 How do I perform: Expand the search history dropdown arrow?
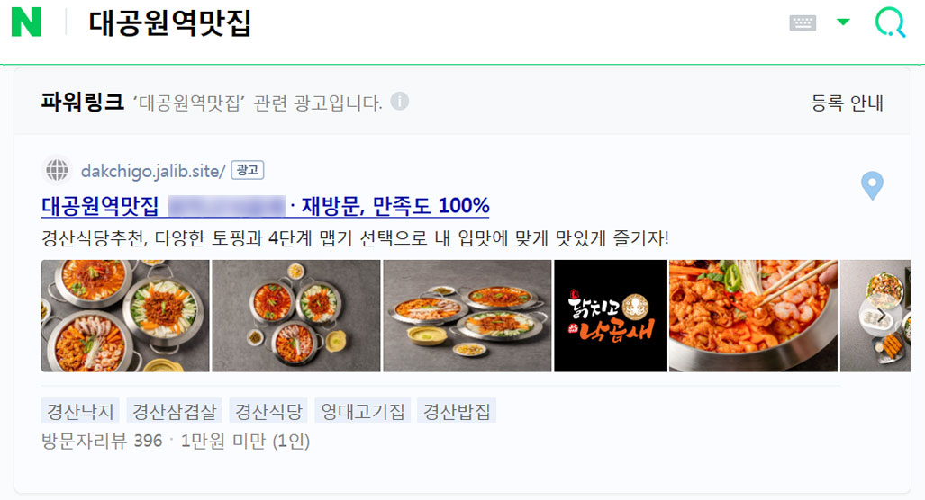(844, 22)
